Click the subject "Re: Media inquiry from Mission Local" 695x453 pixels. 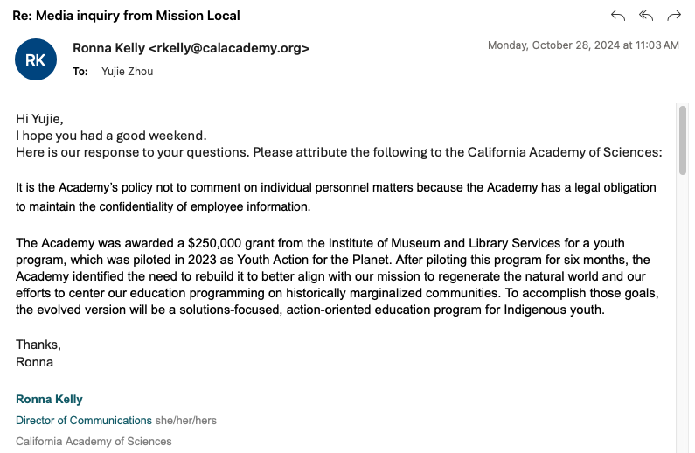pos(126,16)
